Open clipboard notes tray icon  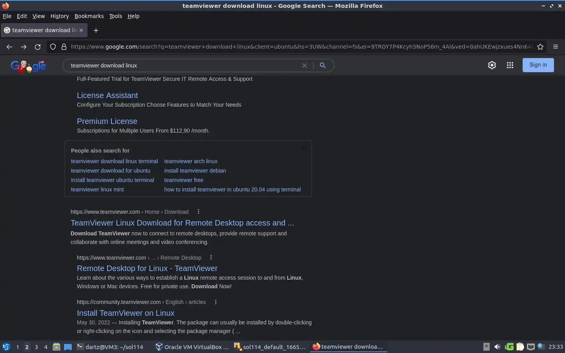[x=520, y=347]
